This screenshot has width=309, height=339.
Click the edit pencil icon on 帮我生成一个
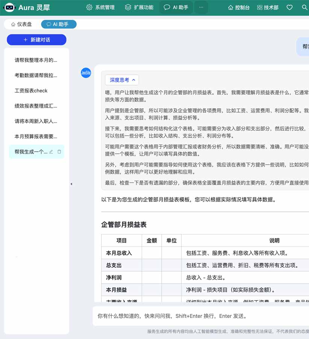tap(51, 152)
